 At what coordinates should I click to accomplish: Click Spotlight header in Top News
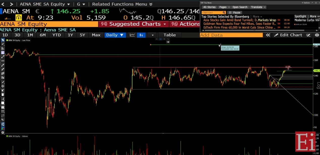300,16
